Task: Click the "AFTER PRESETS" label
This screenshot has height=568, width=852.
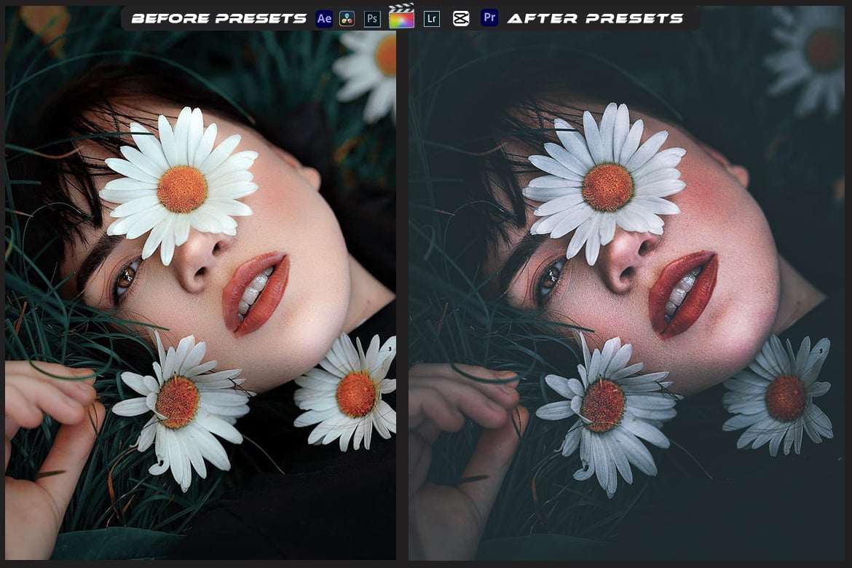Action: 595,18
